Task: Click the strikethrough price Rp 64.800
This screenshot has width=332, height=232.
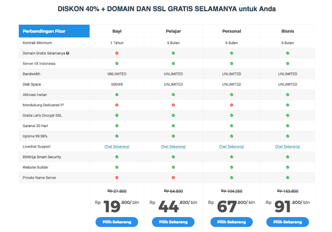Action: 173,191
